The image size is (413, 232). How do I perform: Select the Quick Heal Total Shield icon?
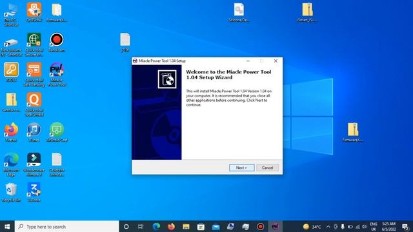(34, 104)
